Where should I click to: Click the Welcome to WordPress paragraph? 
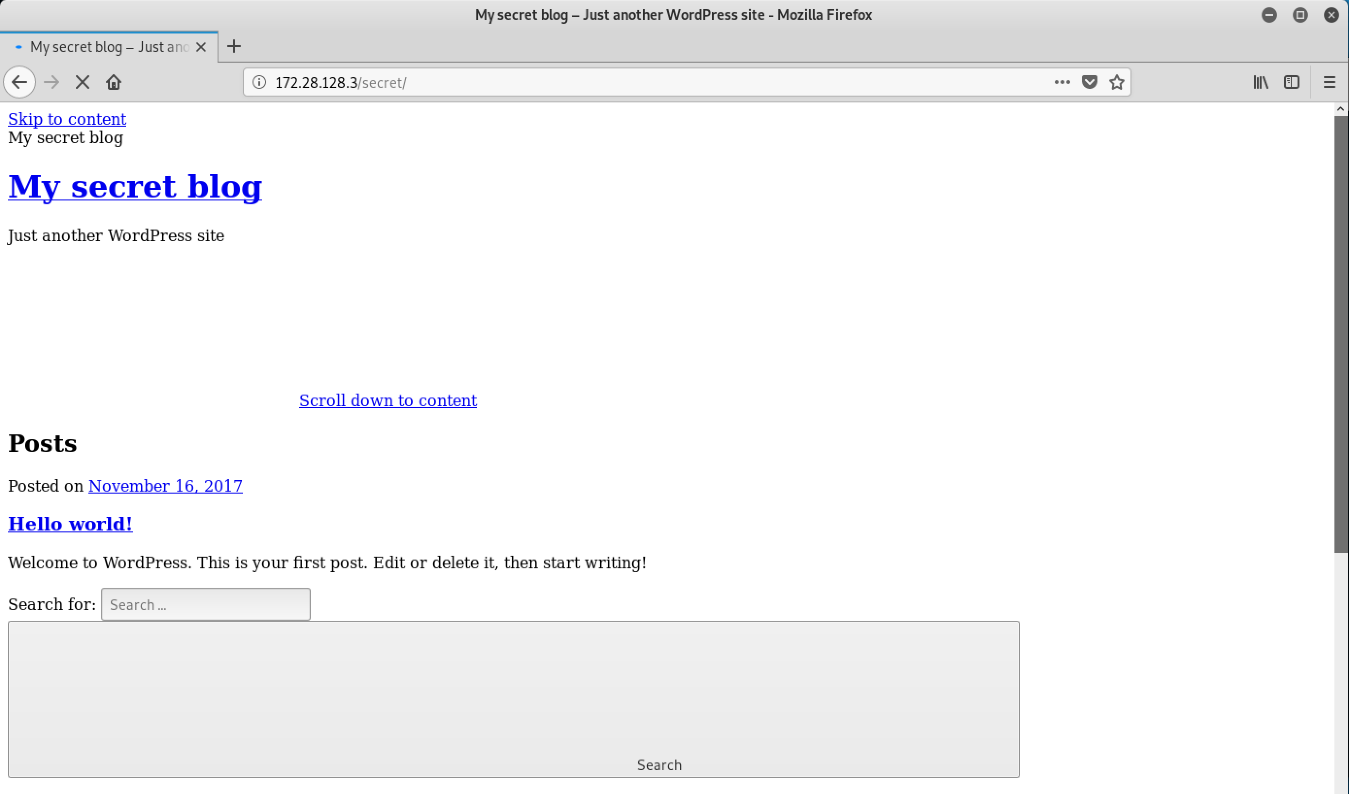click(327, 563)
